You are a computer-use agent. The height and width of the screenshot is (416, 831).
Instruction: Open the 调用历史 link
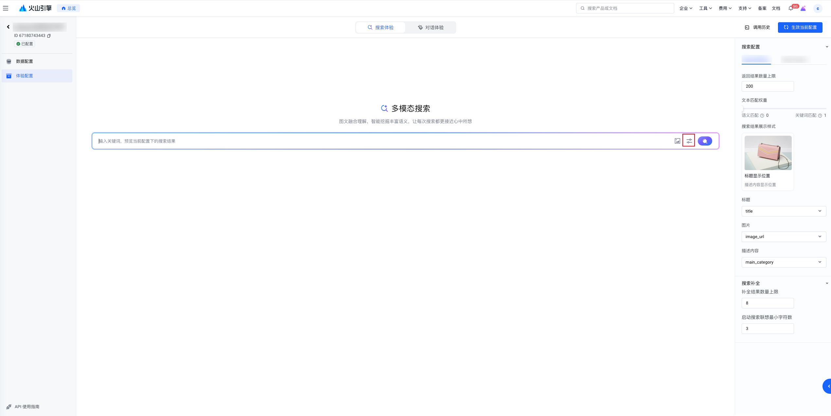pos(757,27)
